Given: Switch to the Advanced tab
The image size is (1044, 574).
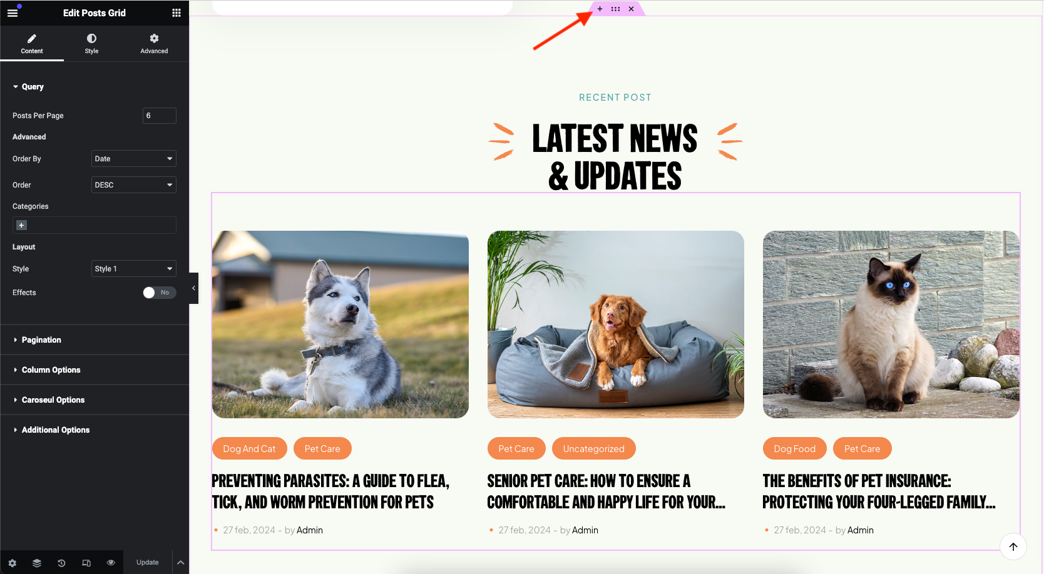Looking at the screenshot, I should (154, 44).
